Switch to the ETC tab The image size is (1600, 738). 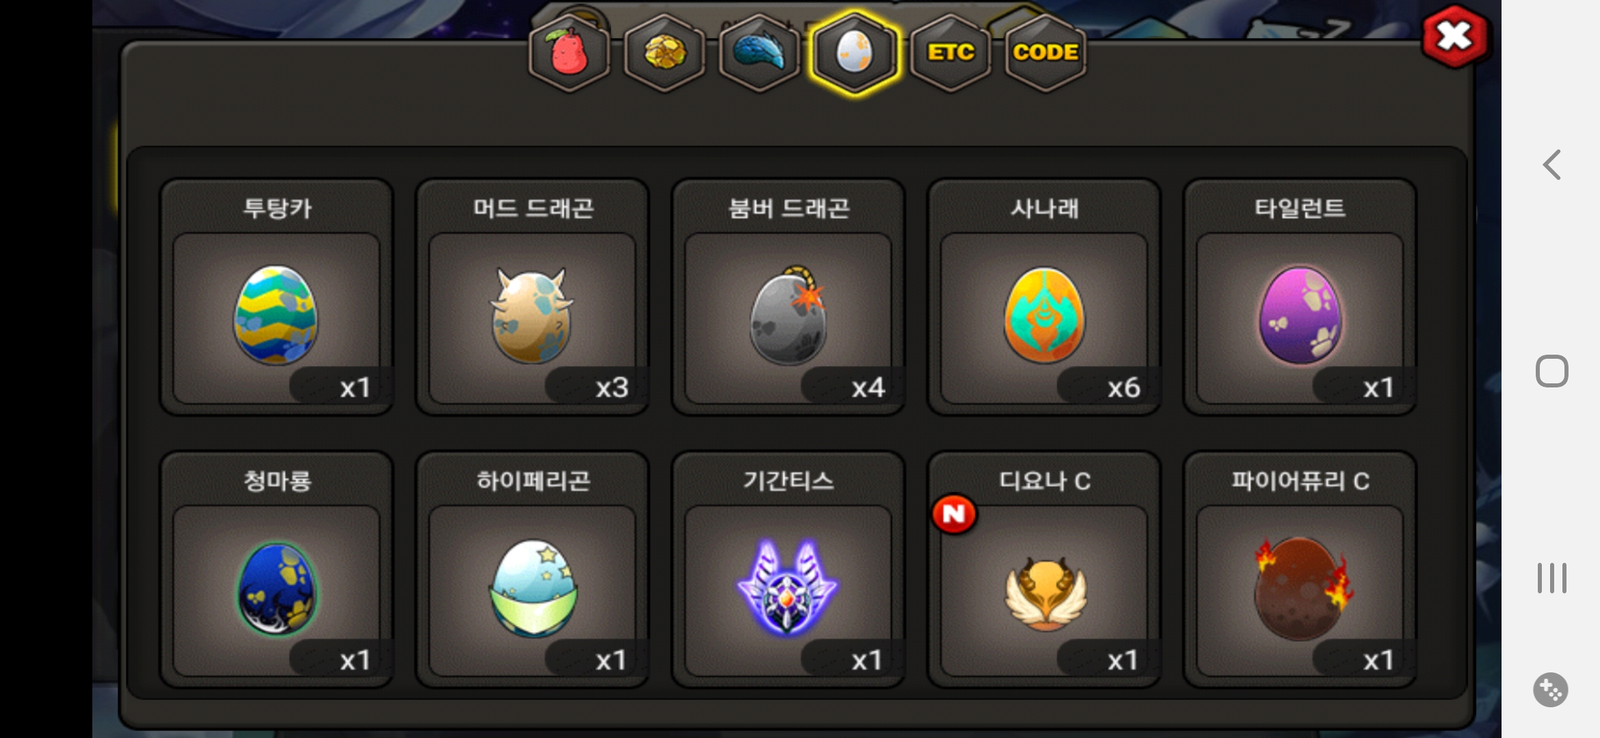click(x=950, y=53)
